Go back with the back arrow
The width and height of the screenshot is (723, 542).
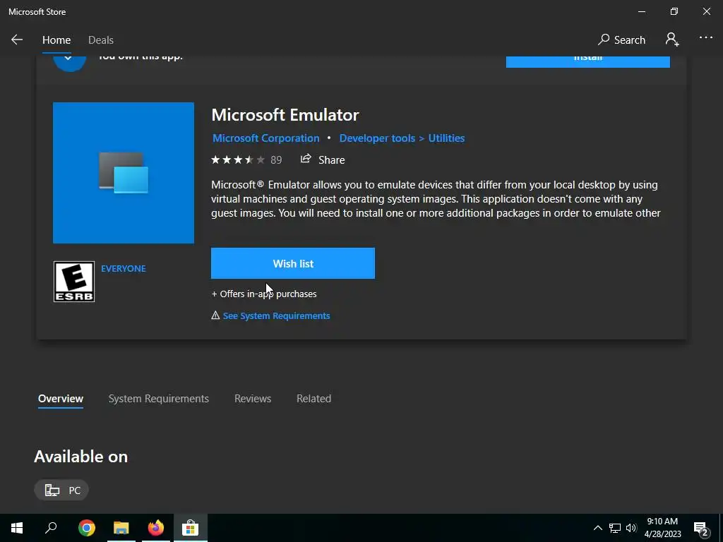(17, 40)
